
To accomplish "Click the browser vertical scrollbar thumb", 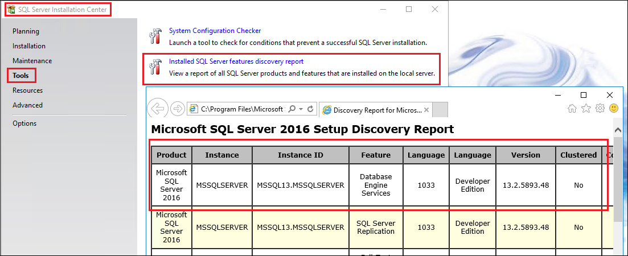I will click(x=618, y=179).
